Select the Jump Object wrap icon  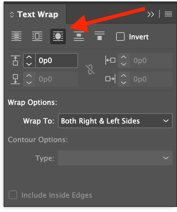[79, 36]
